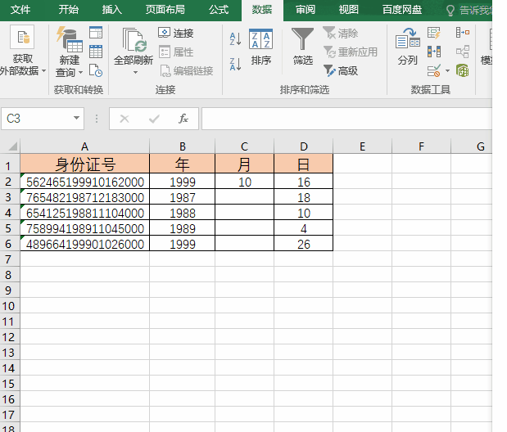Click the 从表格 icon in 获取和转换
Viewport: 507px width, 432px height.
point(96,52)
